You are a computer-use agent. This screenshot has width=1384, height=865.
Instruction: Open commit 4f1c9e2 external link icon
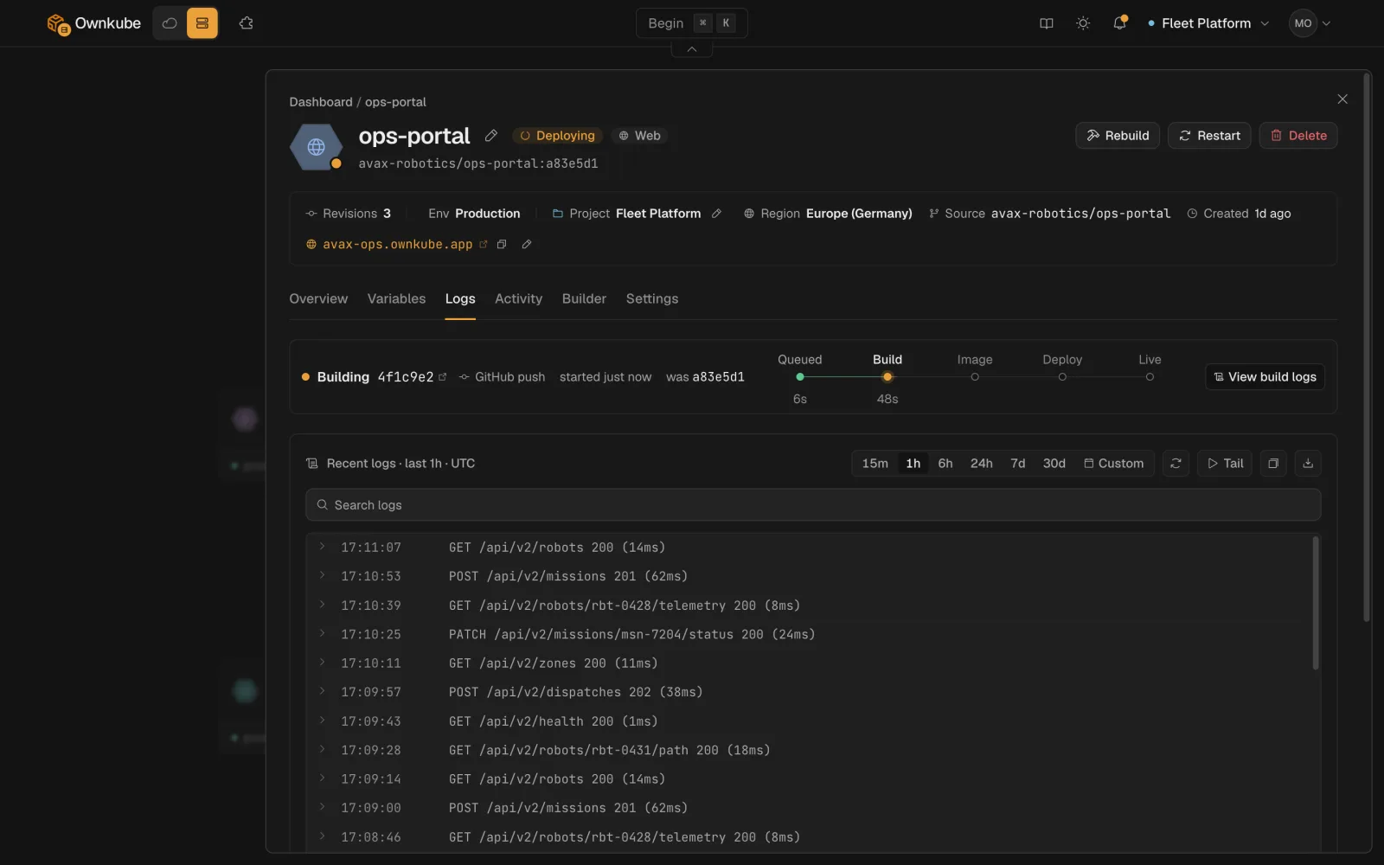point(443,377)
